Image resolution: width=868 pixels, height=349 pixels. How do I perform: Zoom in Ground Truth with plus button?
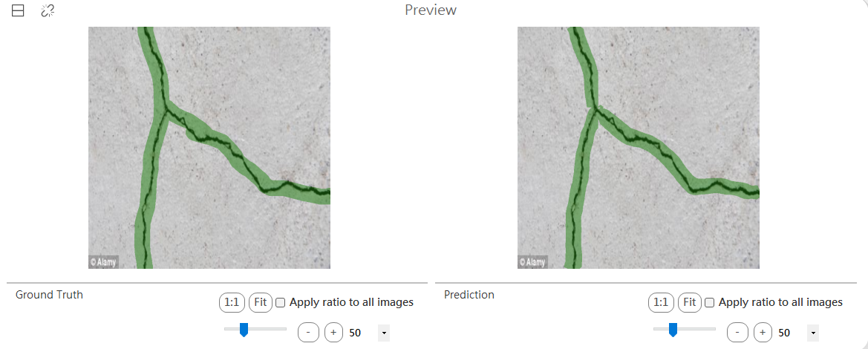tap(333, 333)
